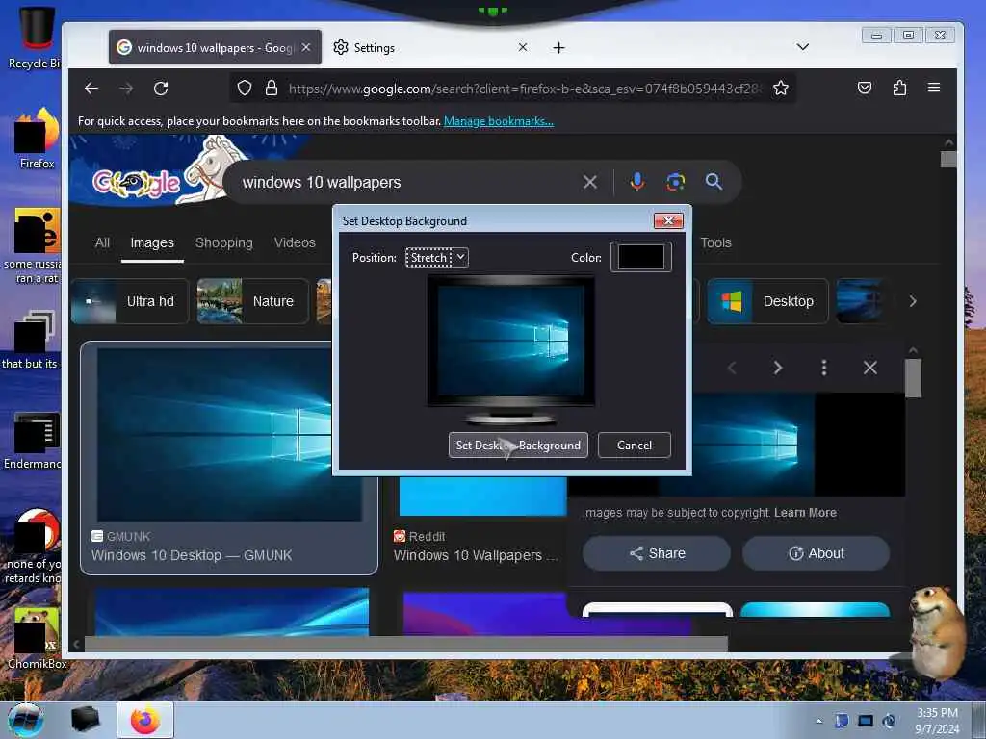Click the preview panel vertical scrollbar
Screen dimensions: 986x739
pyautogui.click(x=913, y=377)
